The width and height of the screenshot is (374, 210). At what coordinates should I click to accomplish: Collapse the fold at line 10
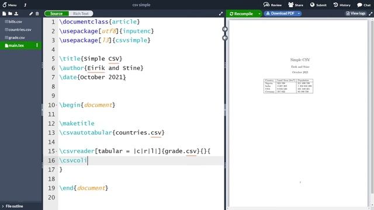click(57, 105)
